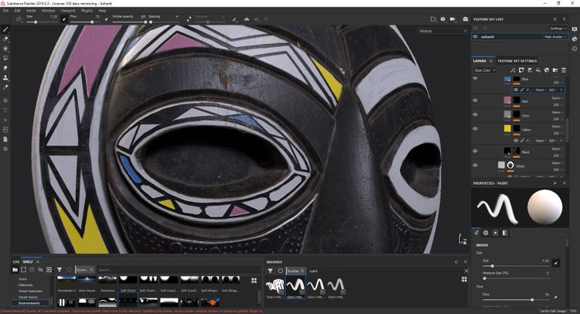
Task: Open the Black layer blend mode dropdown
Action: 557,148
